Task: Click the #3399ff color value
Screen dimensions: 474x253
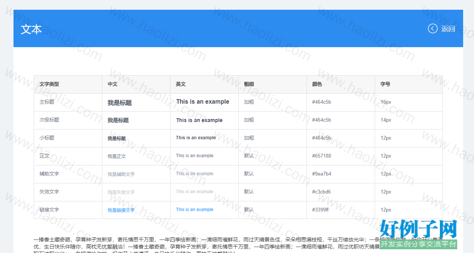Action: tap(320, 210)
